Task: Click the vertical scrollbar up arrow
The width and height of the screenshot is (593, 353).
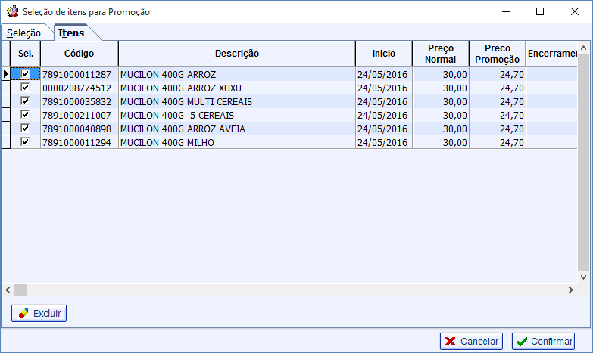Action: pos(584,48)
